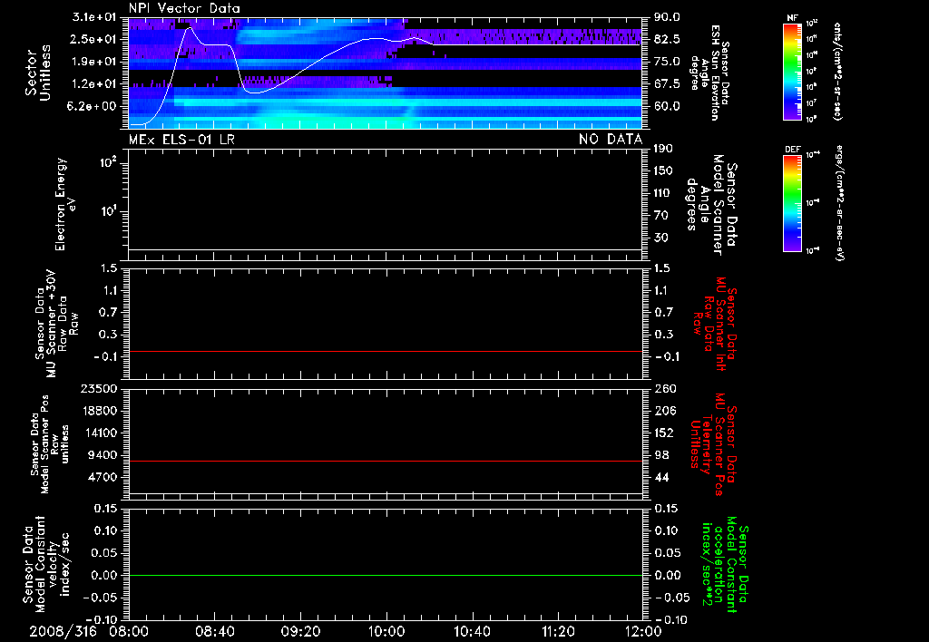Image resolution: width=929 pixels, height=642 pixels.
Task: Click the "Electron Energy eV" axis title
Action: pos(64,204)
